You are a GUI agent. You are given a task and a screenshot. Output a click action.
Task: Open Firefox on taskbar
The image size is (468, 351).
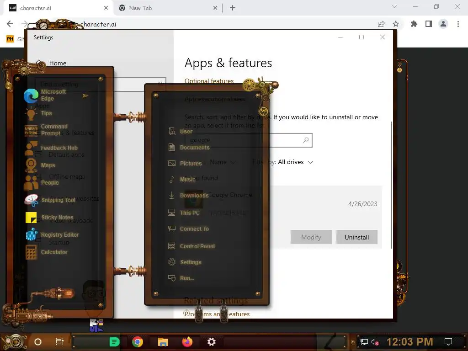pyautogui.click(x=187, y=342)
